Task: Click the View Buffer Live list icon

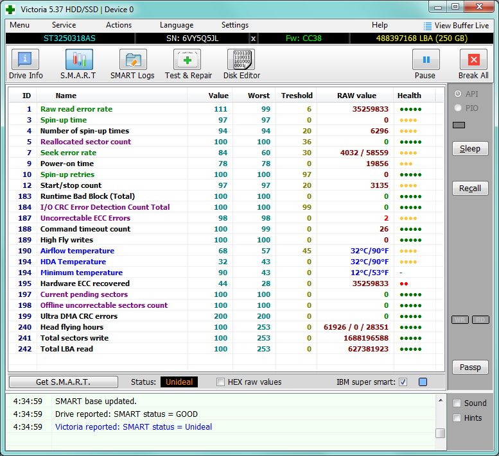Action: click(428, 26)
